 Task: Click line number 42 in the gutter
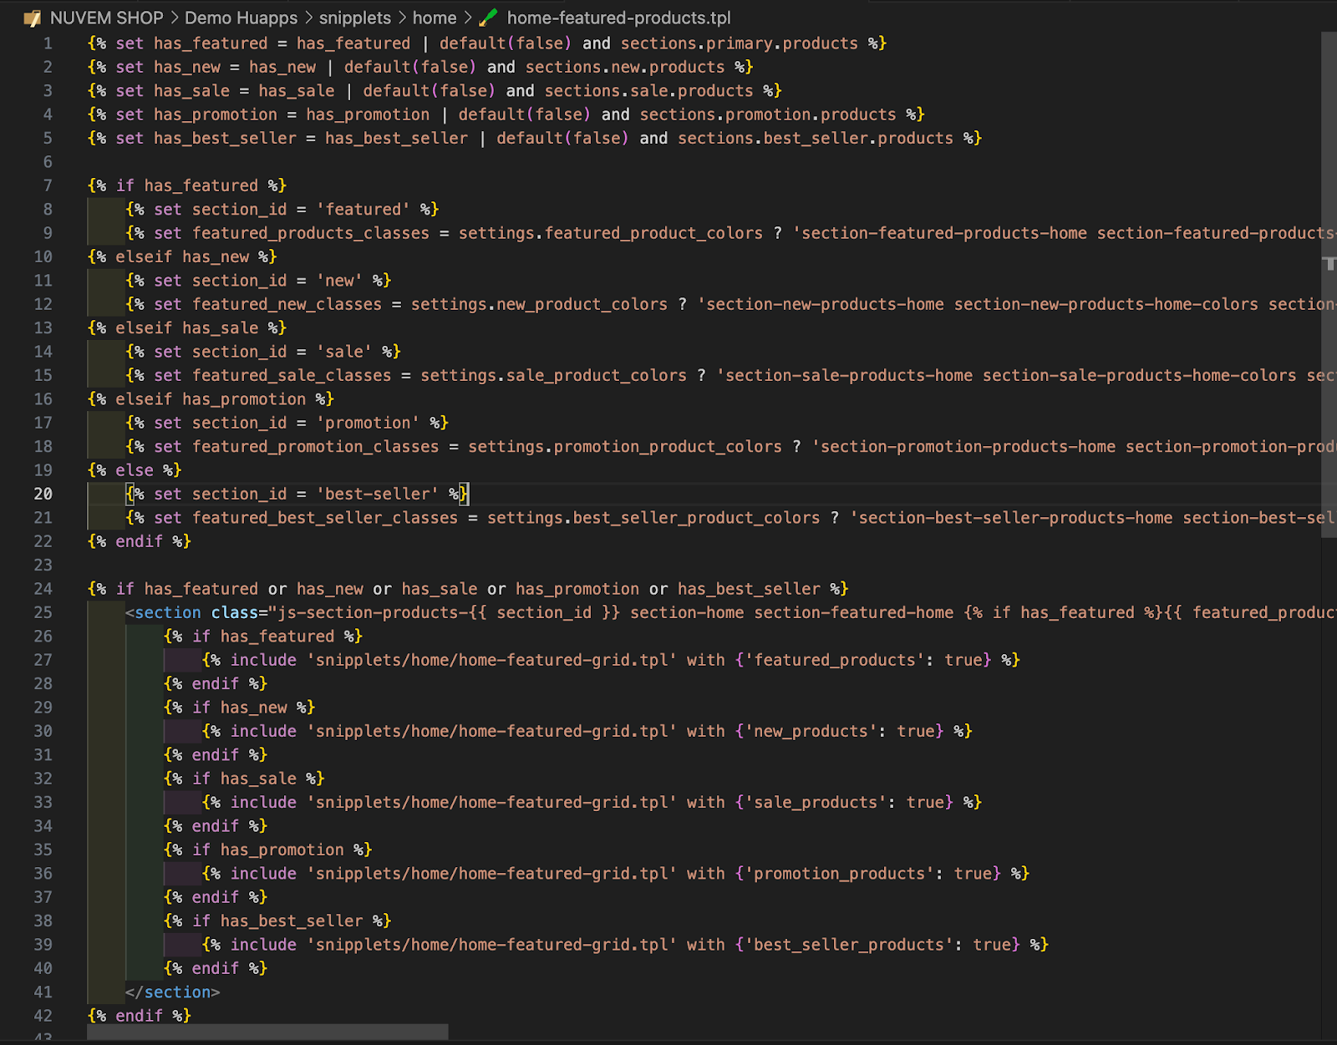43,1016
